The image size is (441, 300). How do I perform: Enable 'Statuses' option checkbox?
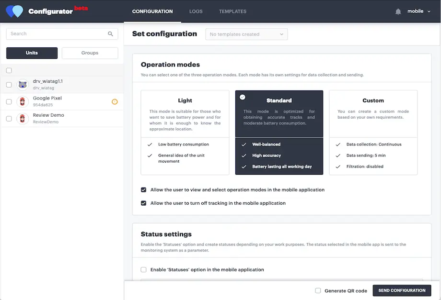143,270
